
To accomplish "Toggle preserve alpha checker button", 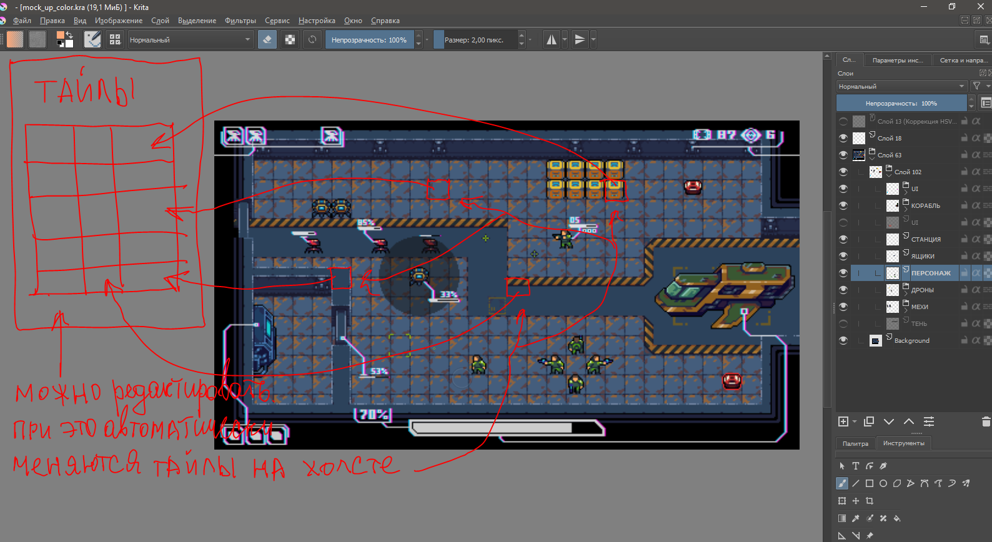I will click(x=290, y=39).
